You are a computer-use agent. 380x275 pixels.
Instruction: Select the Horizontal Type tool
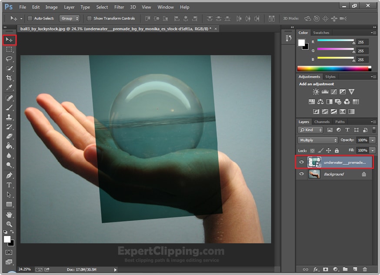click(9, 185)
